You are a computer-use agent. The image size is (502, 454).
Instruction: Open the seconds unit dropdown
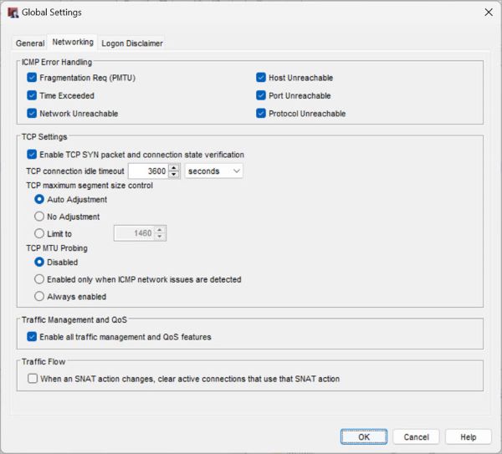coord(213,171)
